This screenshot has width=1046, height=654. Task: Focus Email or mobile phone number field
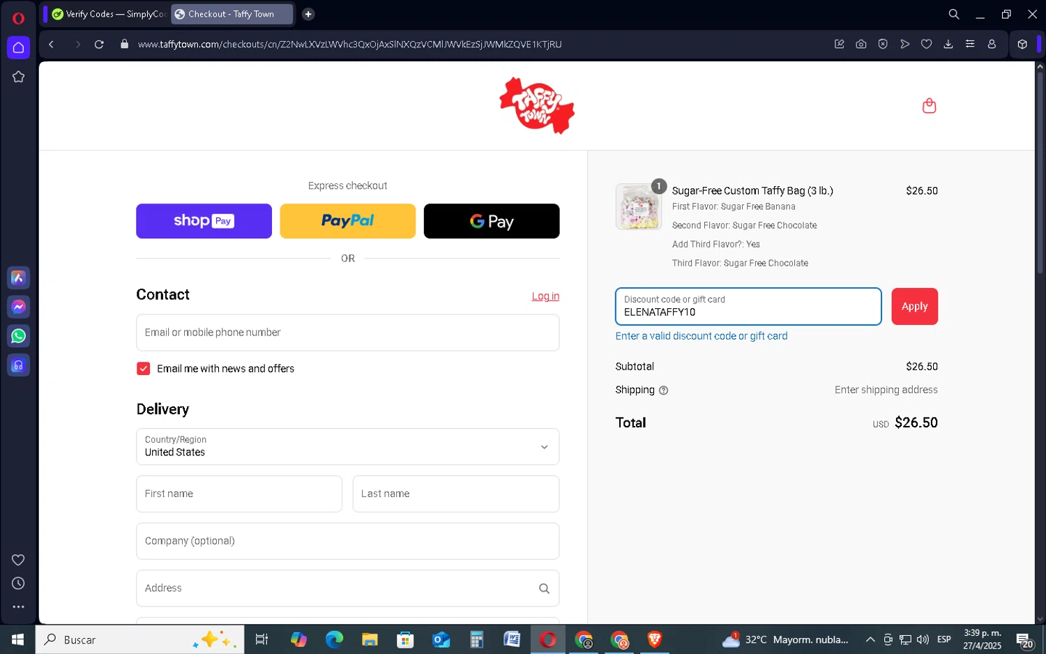347,333
